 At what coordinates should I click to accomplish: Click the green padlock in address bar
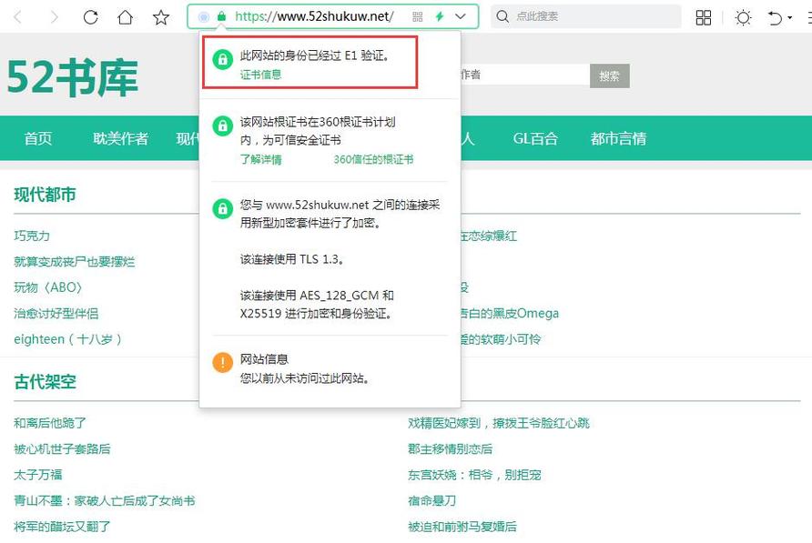point(221,16)
